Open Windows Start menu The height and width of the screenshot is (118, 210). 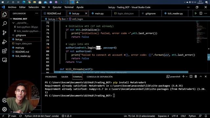click(3, 2)
